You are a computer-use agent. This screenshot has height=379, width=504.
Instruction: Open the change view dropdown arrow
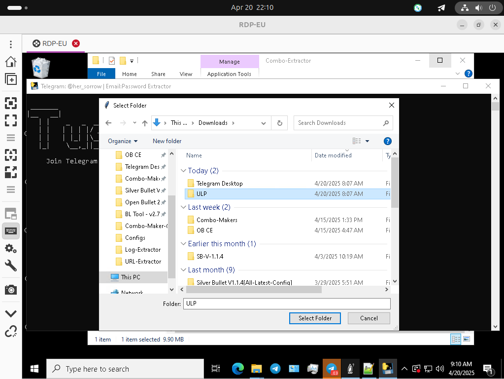pyautogui.click(x=367, y=141)
